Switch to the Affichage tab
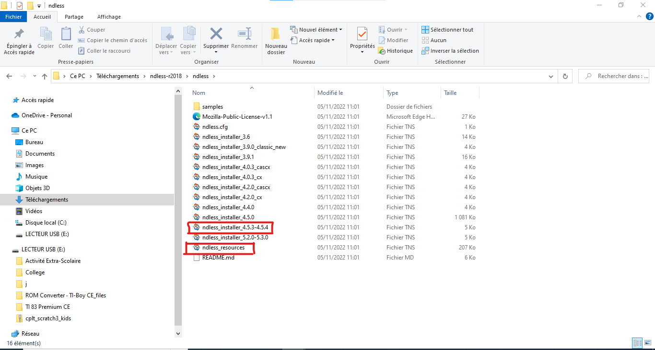The height and width of the screenshot is (350, 655). coord(109,17)
